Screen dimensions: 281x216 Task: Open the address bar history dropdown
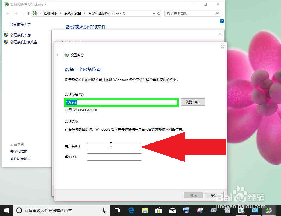tap(154, 13)
